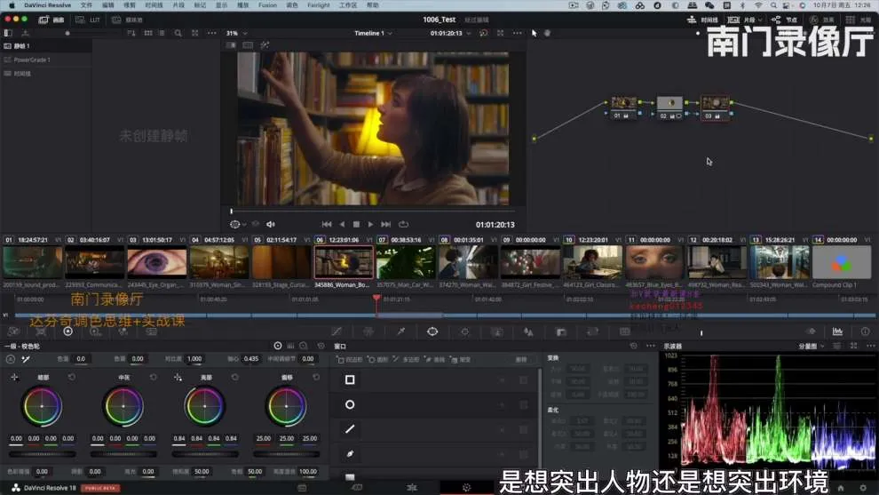Select clip 03 eye thumbnail
Viewport: 879px width, 495px height.
coord(157,262)
